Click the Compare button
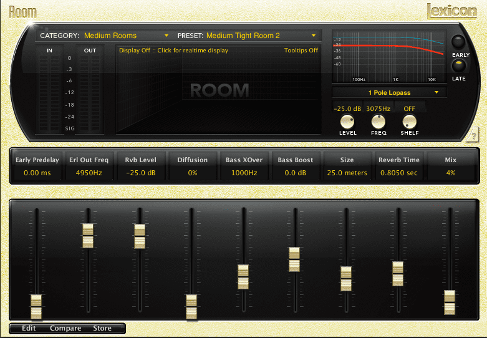Viewport: 487px width, 338px height. pos(65,328)
